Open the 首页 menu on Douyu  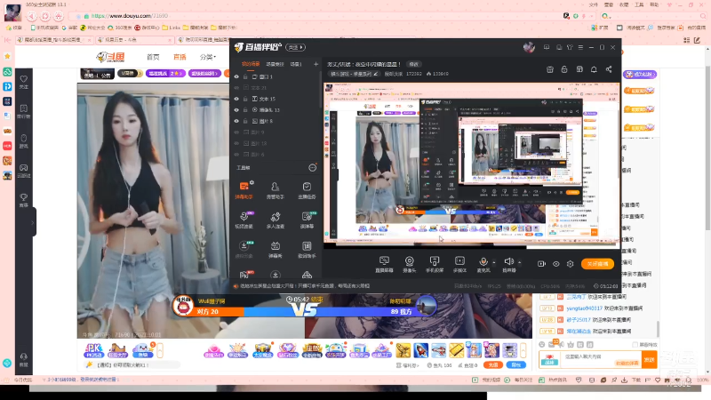(153, 57)
